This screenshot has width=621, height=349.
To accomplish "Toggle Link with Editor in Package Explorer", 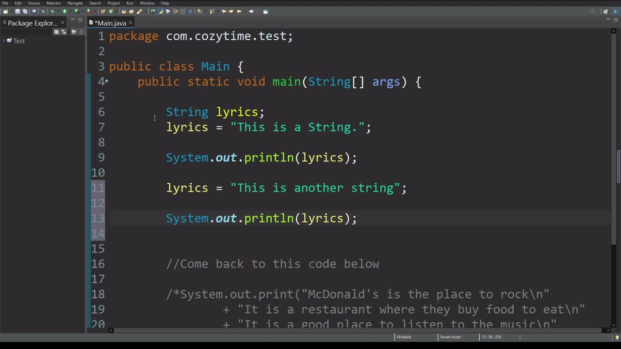I will pyautogui.click(x=63, y=32).
